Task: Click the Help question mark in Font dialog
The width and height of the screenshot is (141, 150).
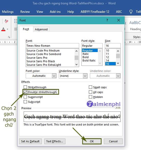Action: pos(107,20)
